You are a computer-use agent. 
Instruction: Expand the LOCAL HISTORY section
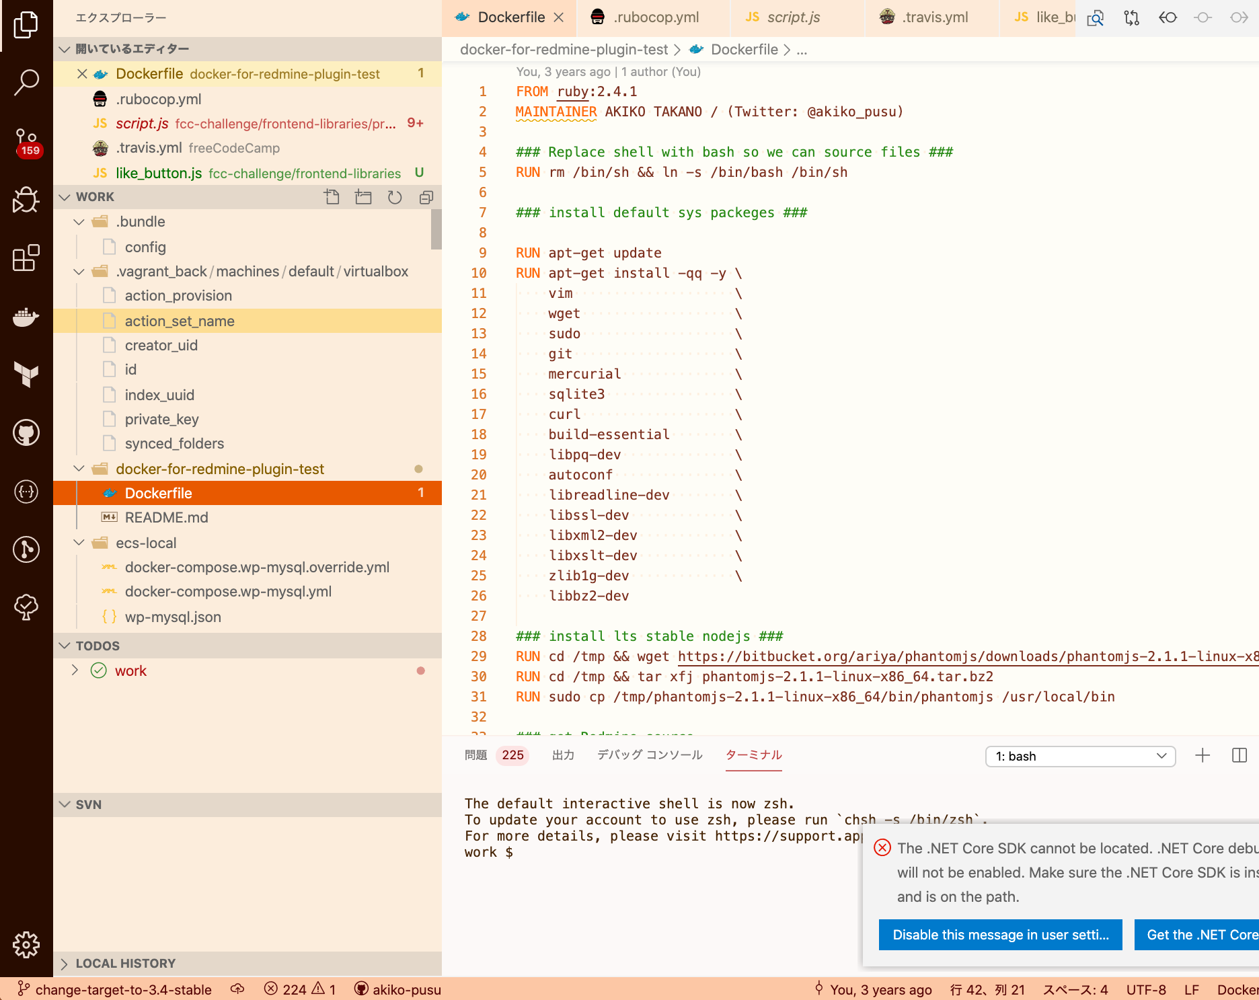(65, 964)
